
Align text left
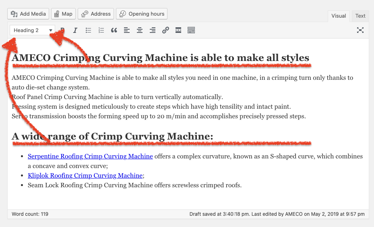(x=127, y=30)
